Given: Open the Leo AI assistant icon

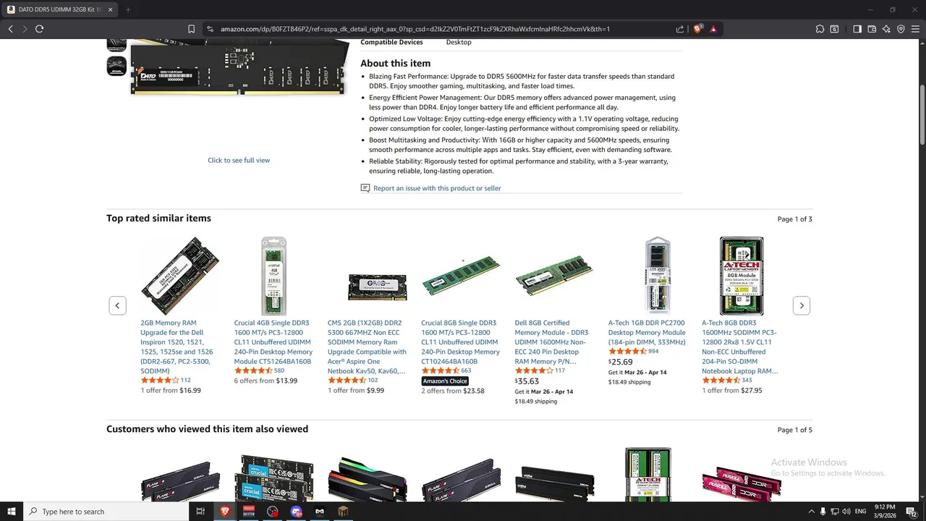Looking at the screenshot, I should pyautogui.click(x=886, y=29).
